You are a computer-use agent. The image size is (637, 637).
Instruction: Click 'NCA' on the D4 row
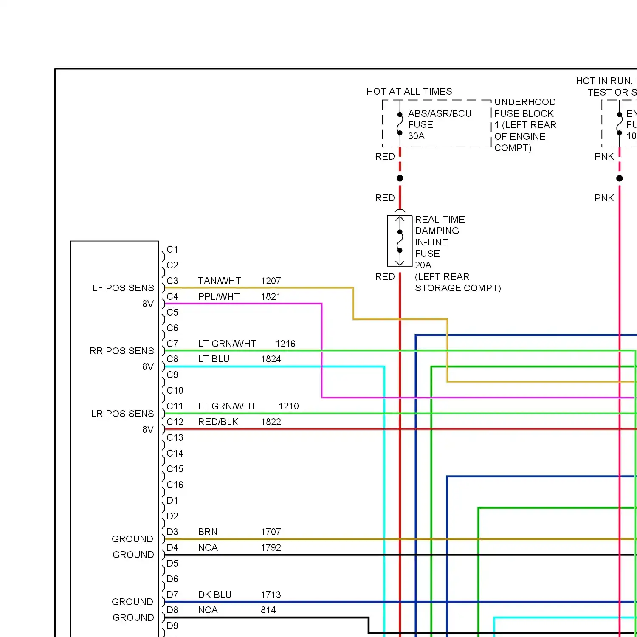tap(208, 548)
